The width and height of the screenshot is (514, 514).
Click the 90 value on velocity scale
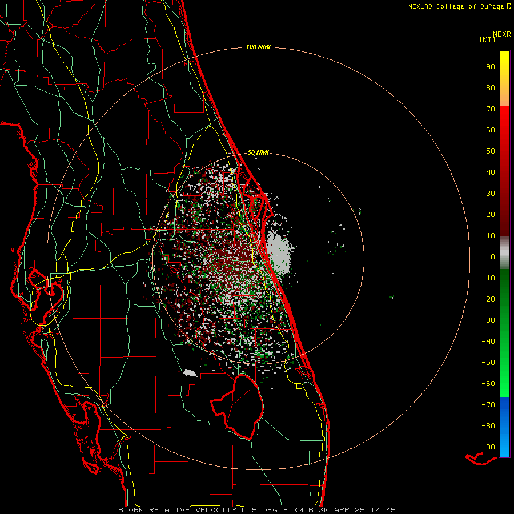[x=491, y=67]
